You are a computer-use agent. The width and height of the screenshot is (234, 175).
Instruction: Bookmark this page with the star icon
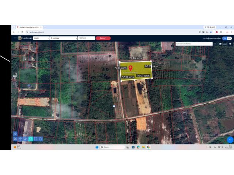tap(211, 32)
